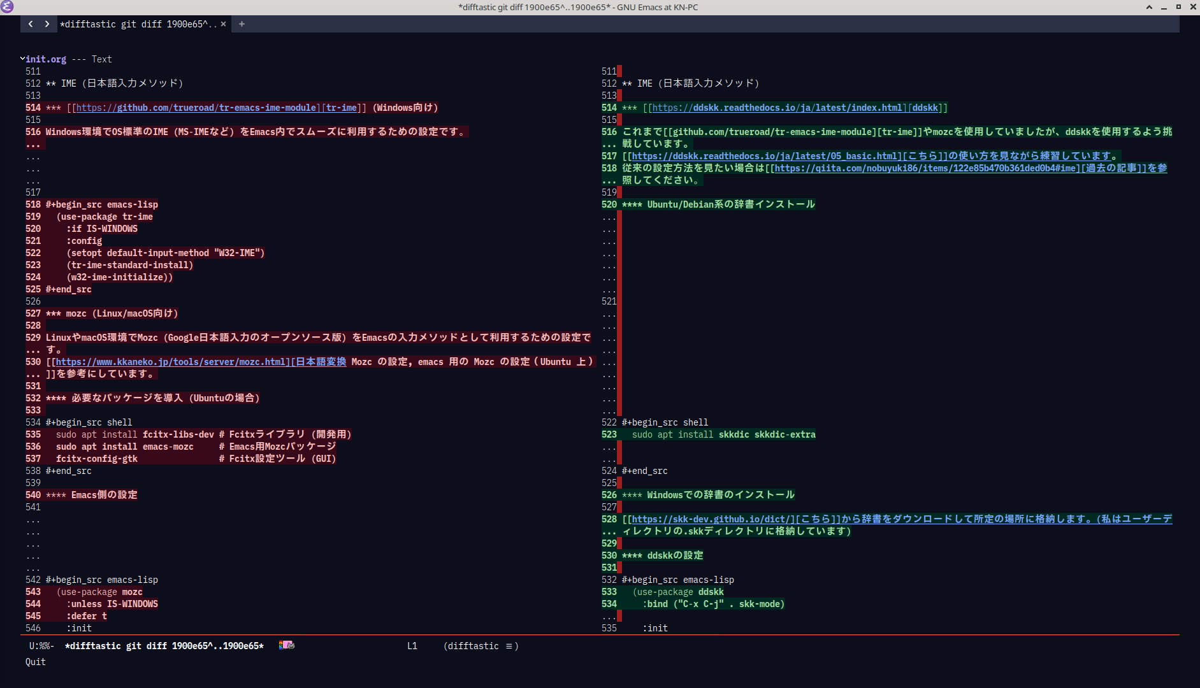Click the '**** 必要なパッケージを導入' heading
The image size is (1200, 688).
[153, 398]
